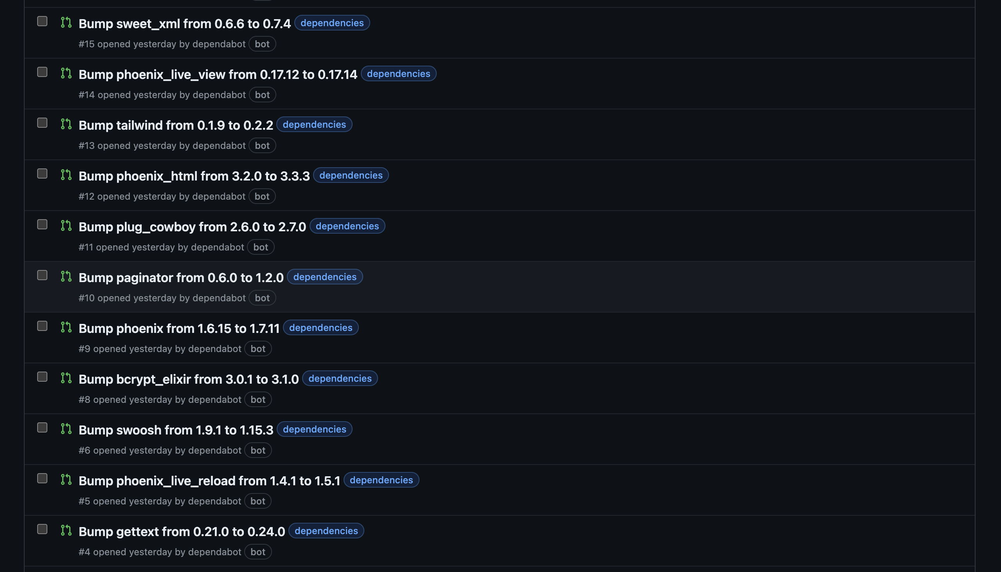Click the open PR icon beside phoenix_live_view bump
Viewport: 1001px width, 572px height.
click(66, 73)
